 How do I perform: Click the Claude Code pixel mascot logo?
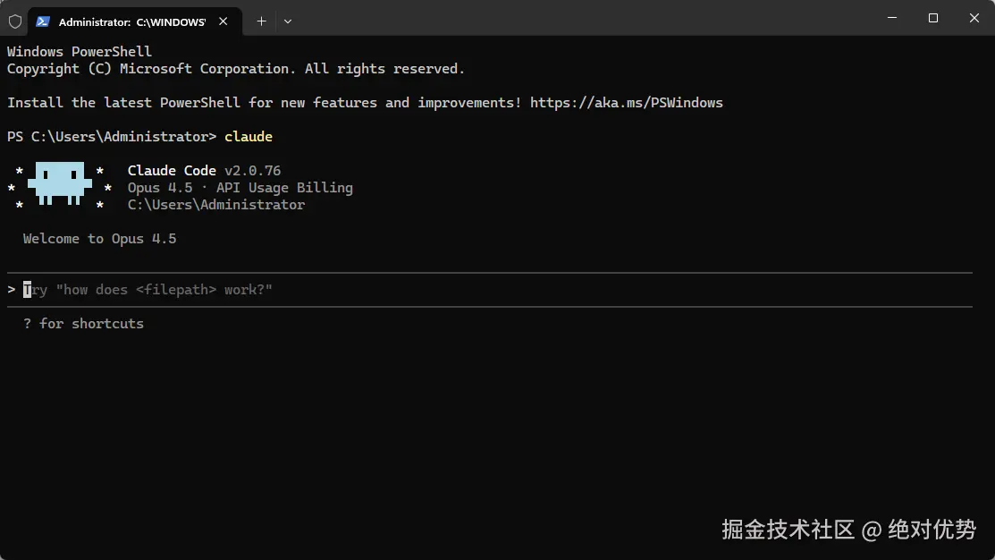pyautogui.click(x=60, y=184)
